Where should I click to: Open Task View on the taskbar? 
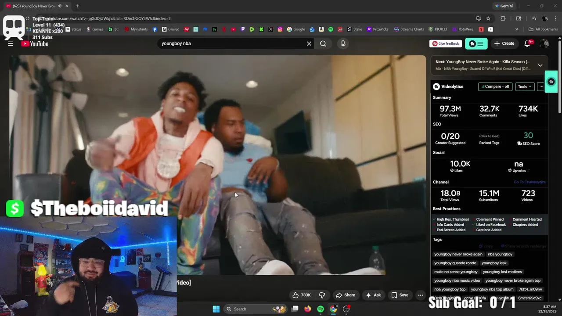(x=295, y=309)
